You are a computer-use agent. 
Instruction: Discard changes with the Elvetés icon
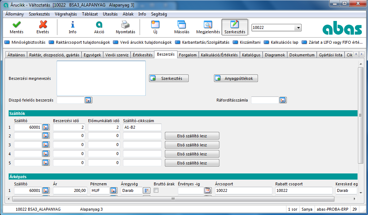43,27
